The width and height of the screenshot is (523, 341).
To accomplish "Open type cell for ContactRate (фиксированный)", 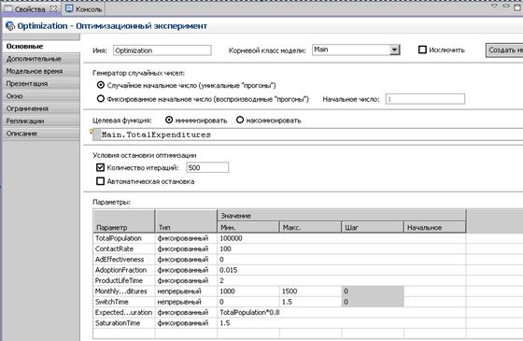I will pyautogui.click(x=186, y=249).
